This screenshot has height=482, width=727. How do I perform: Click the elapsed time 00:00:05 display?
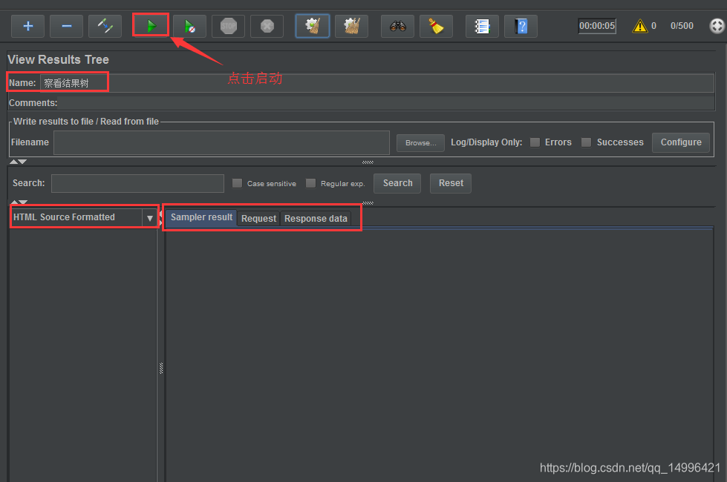[x=597, y=26]
